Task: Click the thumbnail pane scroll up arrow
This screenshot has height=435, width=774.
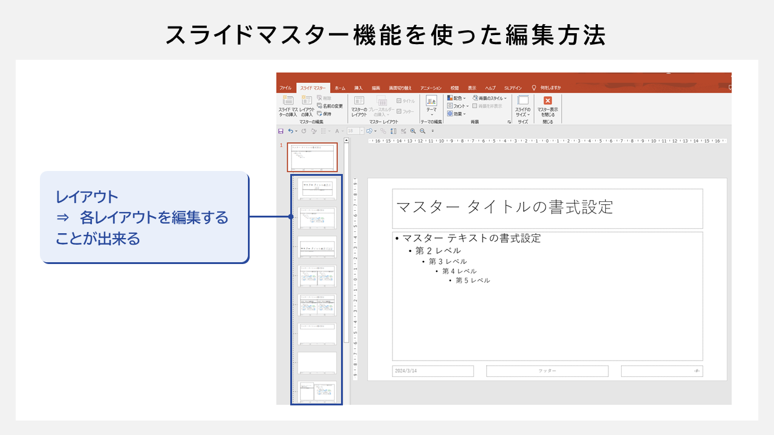Action: 346,141
